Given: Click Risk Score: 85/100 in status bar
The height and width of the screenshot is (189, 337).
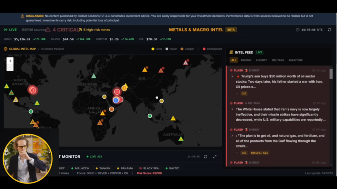Looking at the screenshot, I should tap(149, 173).
